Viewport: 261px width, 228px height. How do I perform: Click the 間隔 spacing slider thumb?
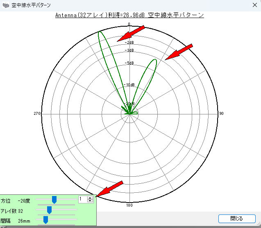point(45,220)
